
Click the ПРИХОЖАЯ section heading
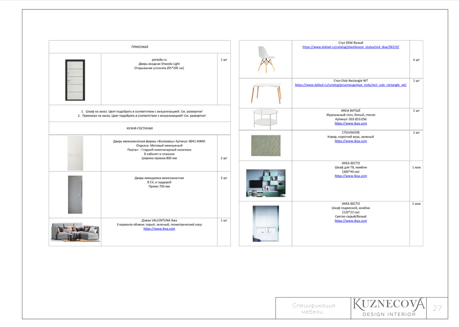click(x=140, y=47)
